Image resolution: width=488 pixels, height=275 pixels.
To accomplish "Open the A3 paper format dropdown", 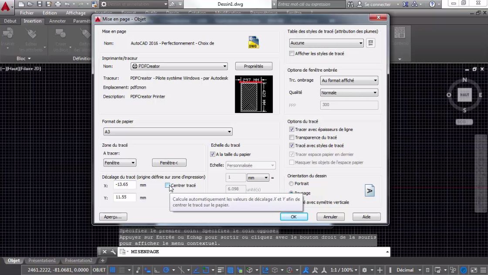I will point(229,131).
